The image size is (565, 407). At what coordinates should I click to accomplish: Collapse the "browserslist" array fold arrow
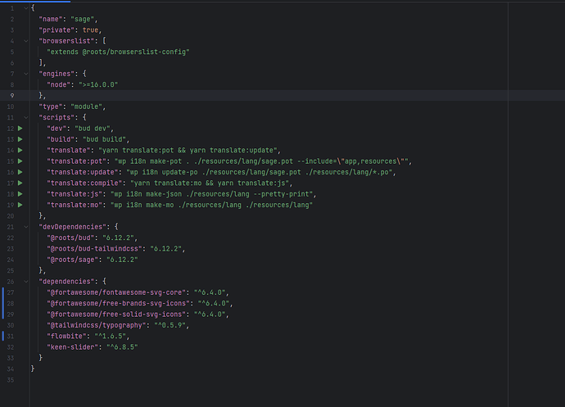point(26,41)
